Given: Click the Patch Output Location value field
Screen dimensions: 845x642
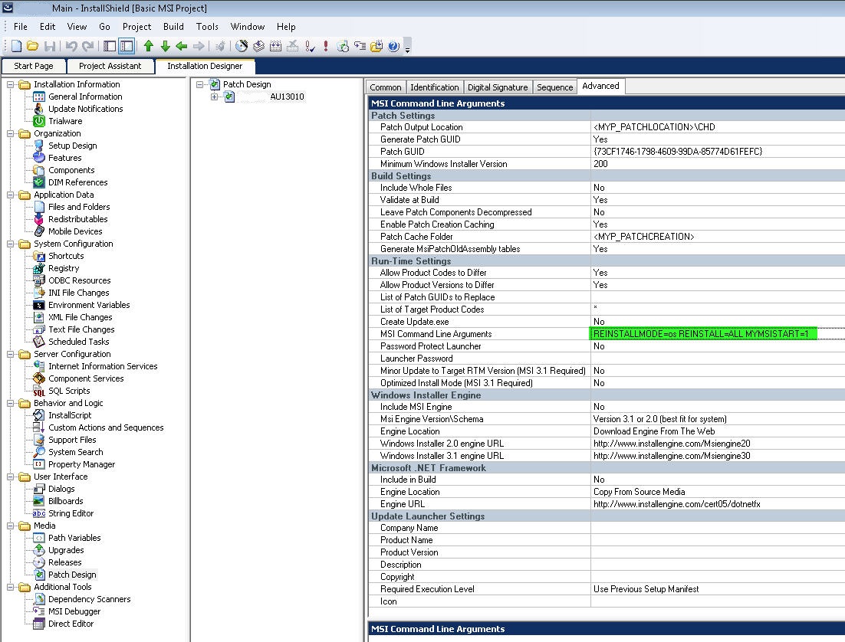Looking at the screenshot, I should click(x=717, y=127).
